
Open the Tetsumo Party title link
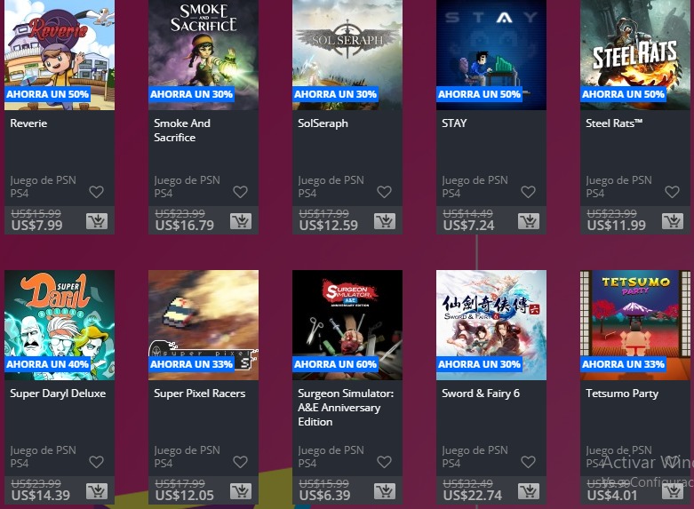pyautogui.click(x=622, y=394)
